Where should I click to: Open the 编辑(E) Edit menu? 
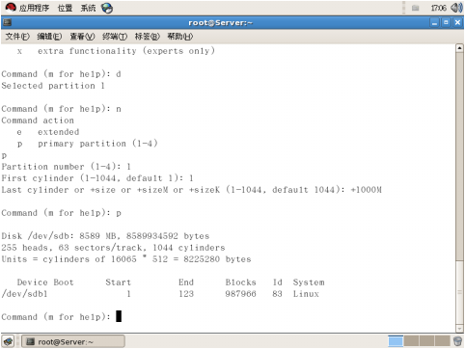tap(49, 37)
